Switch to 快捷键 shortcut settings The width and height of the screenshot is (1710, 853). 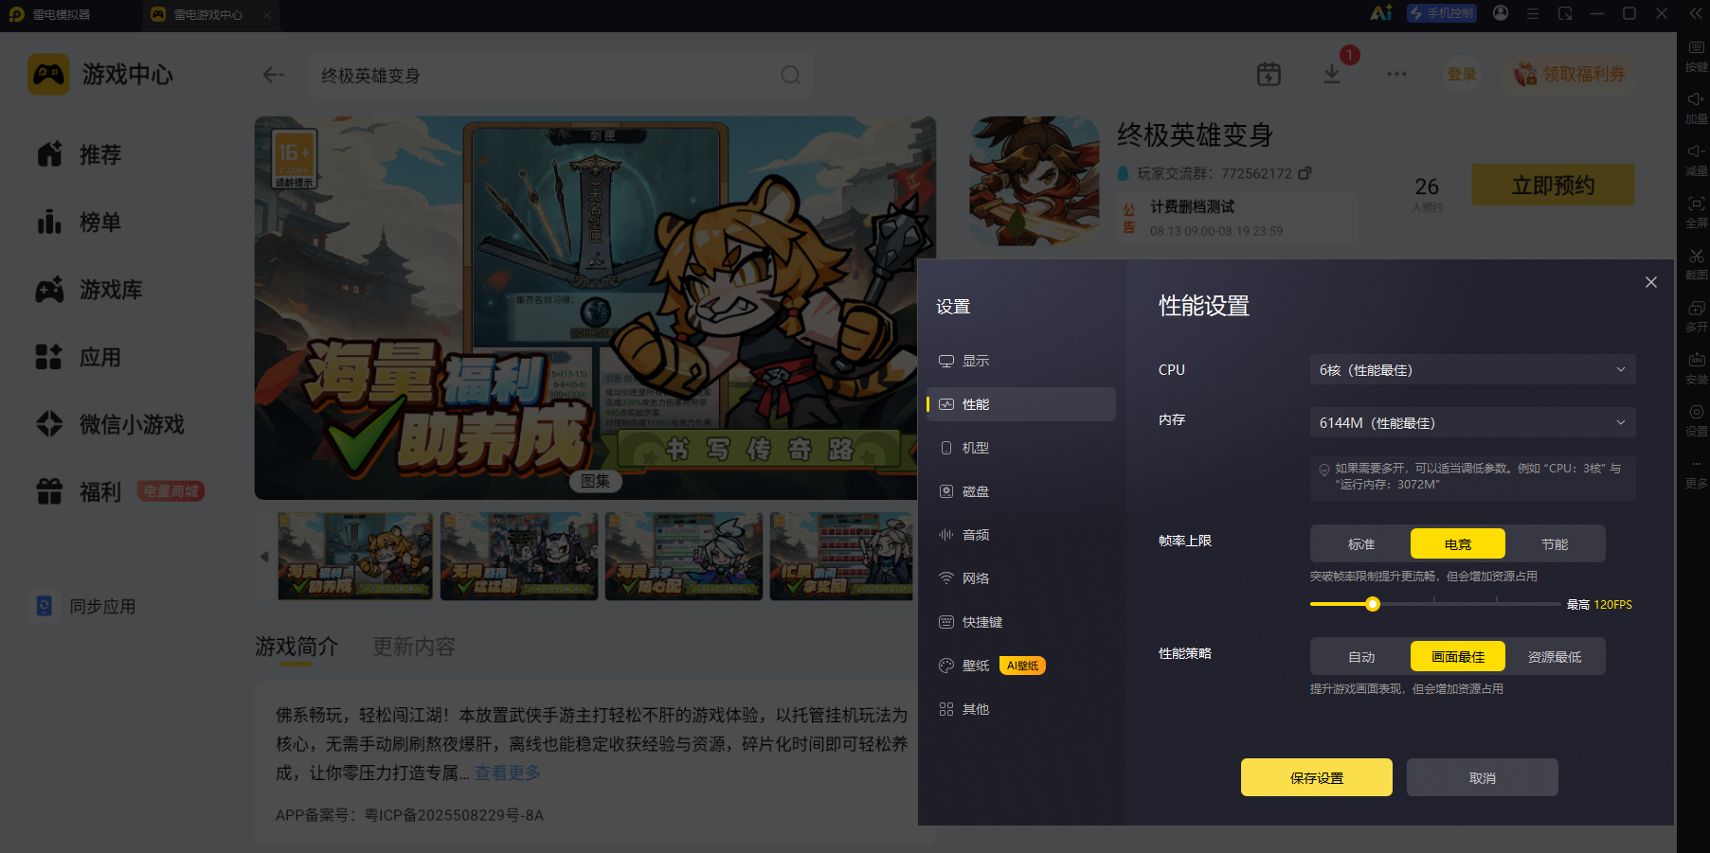[1021, 622]
